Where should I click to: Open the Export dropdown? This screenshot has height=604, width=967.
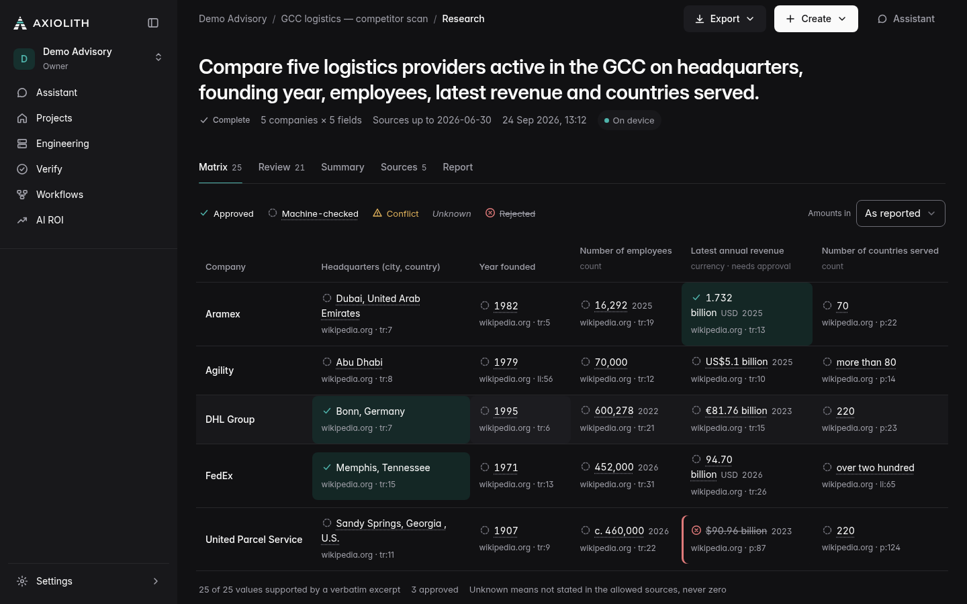click(x=725, y=19)
